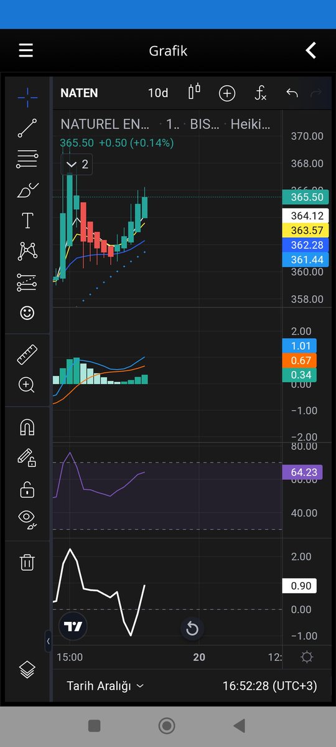Click the MACD 1.01 value label
The image size is (336, 747).
click(x=299, y=346)
